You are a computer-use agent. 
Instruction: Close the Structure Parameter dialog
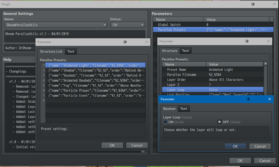pos(268,41)
